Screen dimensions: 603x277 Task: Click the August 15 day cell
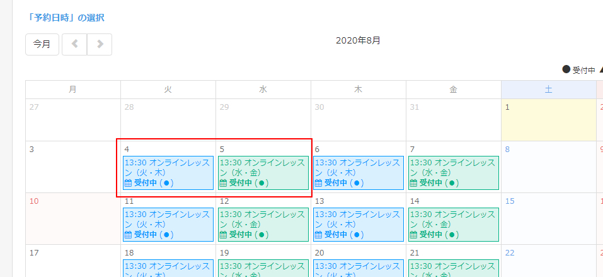point(548,218)
